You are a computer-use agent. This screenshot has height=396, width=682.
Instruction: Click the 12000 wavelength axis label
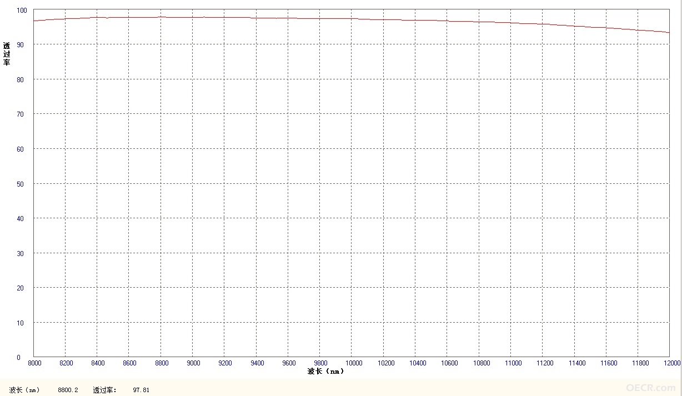click(x=671, y=363)
